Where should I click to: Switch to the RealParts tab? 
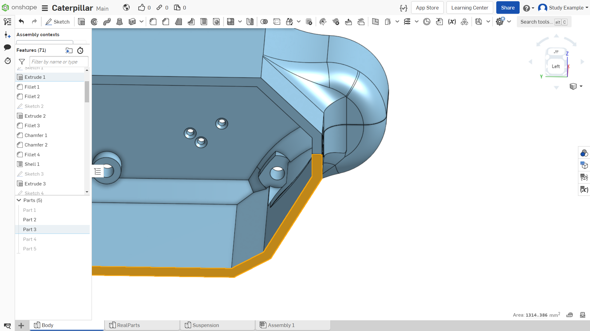tap(142, 325)
